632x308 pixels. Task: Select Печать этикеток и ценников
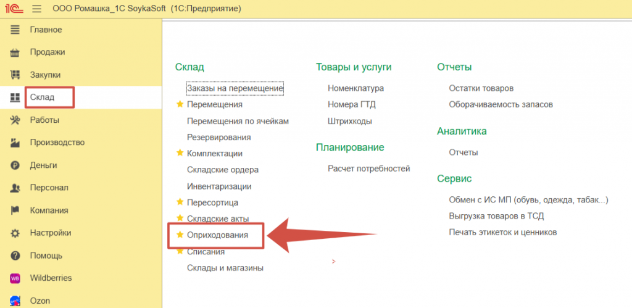coord(502,233)
